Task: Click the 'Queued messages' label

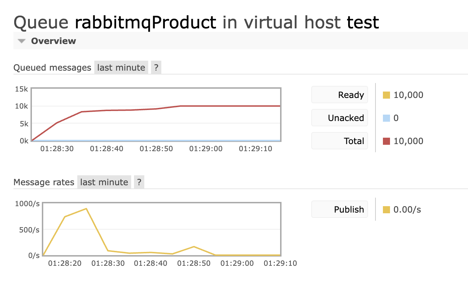Action: (x=52, y=67)
